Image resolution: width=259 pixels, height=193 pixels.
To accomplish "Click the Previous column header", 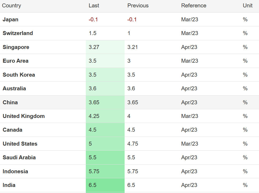I will tap(138, 6).
